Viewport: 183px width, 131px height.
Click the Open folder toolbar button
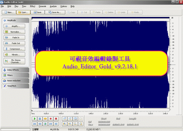[23, 12]
